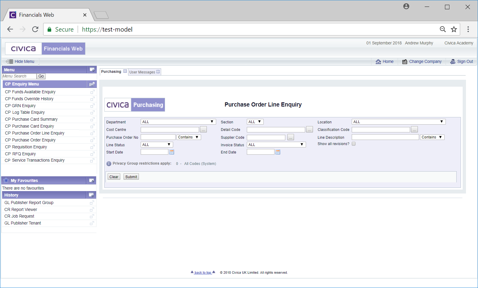Click the Supplier Code lookup button
Viewport: 478px width, 288px height.
coord(290,137)
